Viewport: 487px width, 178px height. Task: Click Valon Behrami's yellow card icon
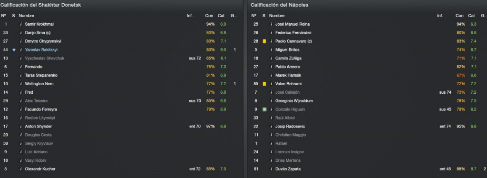[x=264, y=84]
